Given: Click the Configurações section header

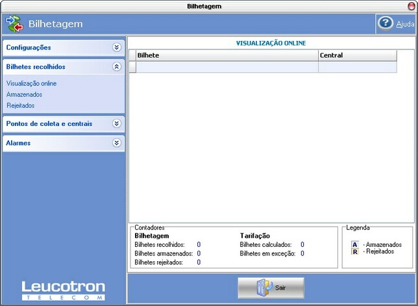Looking at the screenshot, I should [64, 47].
